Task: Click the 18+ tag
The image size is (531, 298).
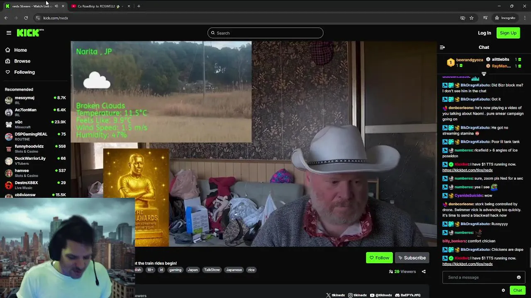Action: click(x=150, y=270)
